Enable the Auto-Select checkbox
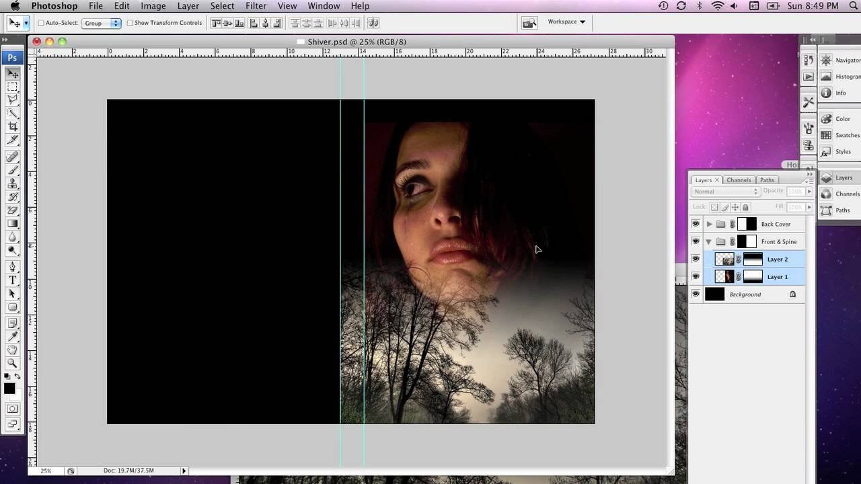 [41, 23]
